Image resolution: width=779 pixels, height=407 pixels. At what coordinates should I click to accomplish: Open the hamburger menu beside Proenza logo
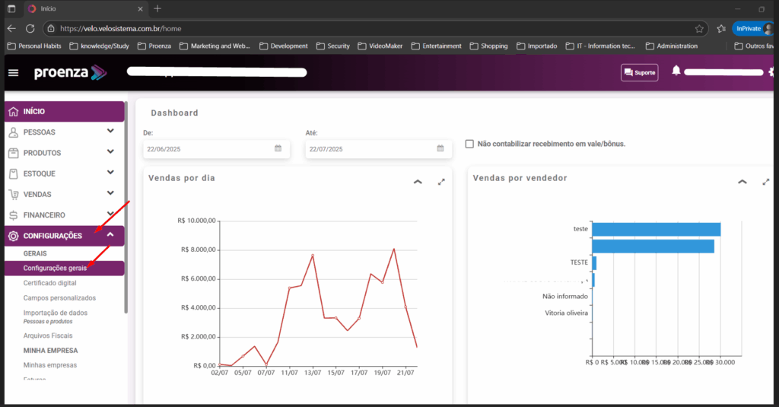[x=13, y=73]
